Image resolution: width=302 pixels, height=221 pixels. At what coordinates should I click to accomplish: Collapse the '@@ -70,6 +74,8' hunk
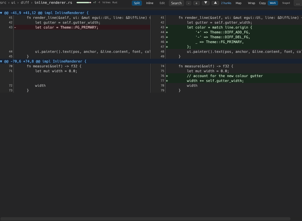coord(1,61)
